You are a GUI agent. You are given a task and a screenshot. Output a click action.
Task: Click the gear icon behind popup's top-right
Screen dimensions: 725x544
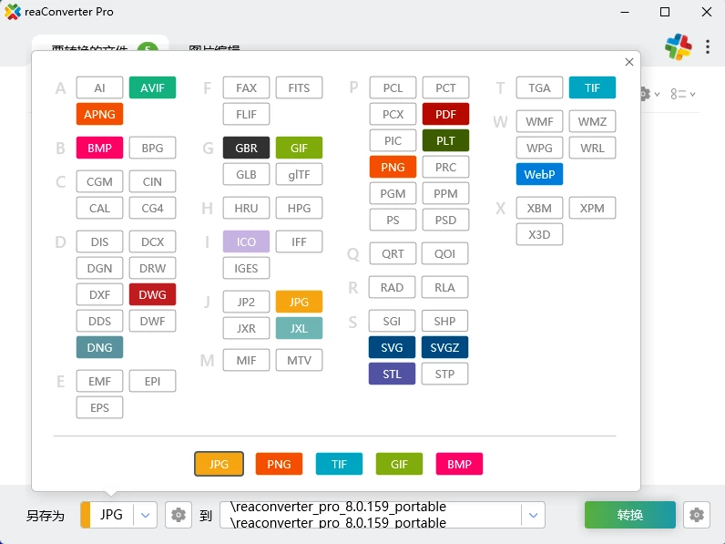(647, 94)
